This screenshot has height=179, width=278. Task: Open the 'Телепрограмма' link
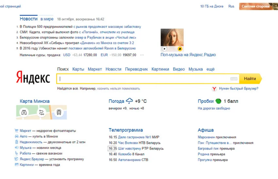point(126,130)
